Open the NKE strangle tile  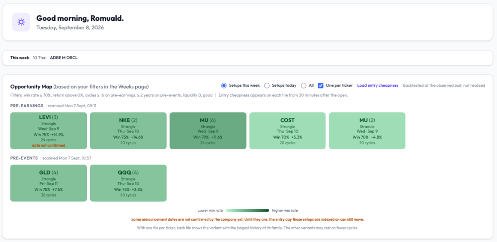tap(128, 130)
